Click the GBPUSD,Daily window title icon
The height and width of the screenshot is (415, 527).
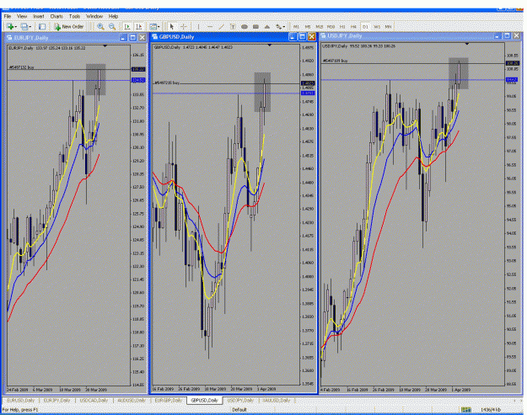pos(155,36)
